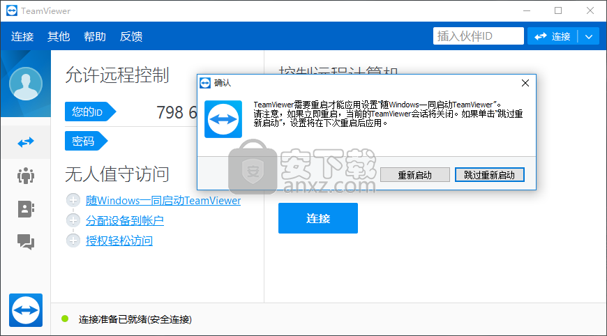Click the user profile avatar
This screenshot has width=607, height=336.
tap(26, 84)
